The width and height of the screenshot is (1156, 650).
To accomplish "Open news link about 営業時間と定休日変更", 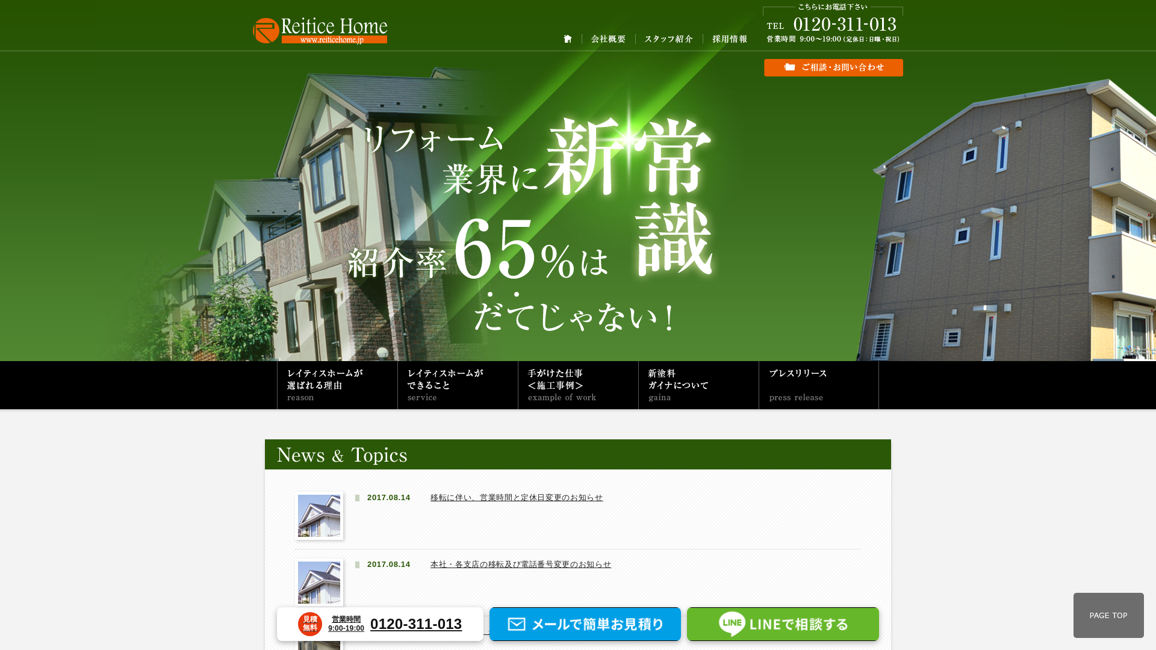I will [517, 498].
